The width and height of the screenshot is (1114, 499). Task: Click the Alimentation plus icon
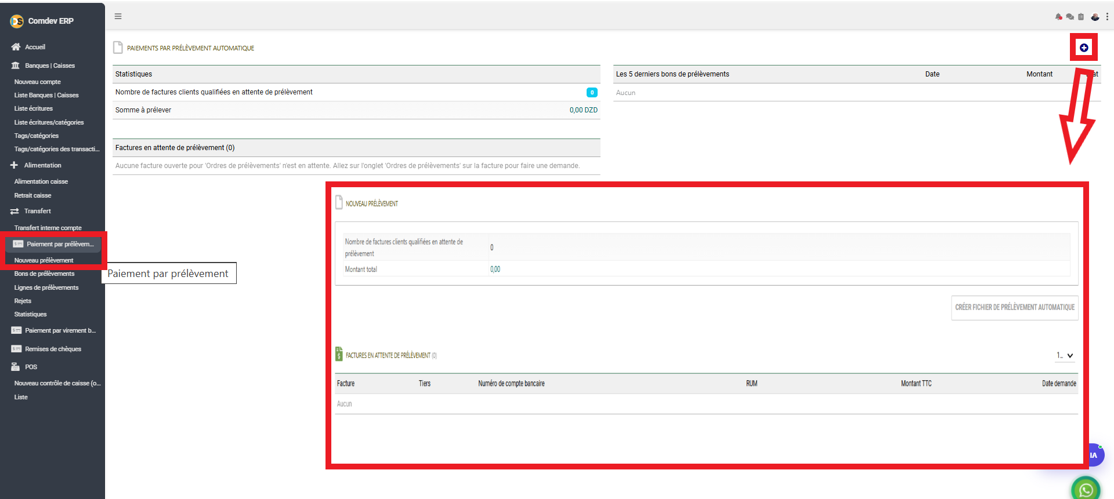tap(15, 165)
